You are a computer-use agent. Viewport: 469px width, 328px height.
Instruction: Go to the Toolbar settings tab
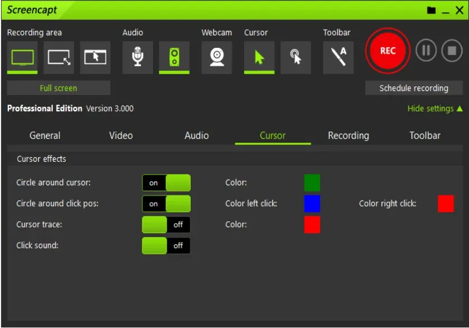(x=425, y=136)
